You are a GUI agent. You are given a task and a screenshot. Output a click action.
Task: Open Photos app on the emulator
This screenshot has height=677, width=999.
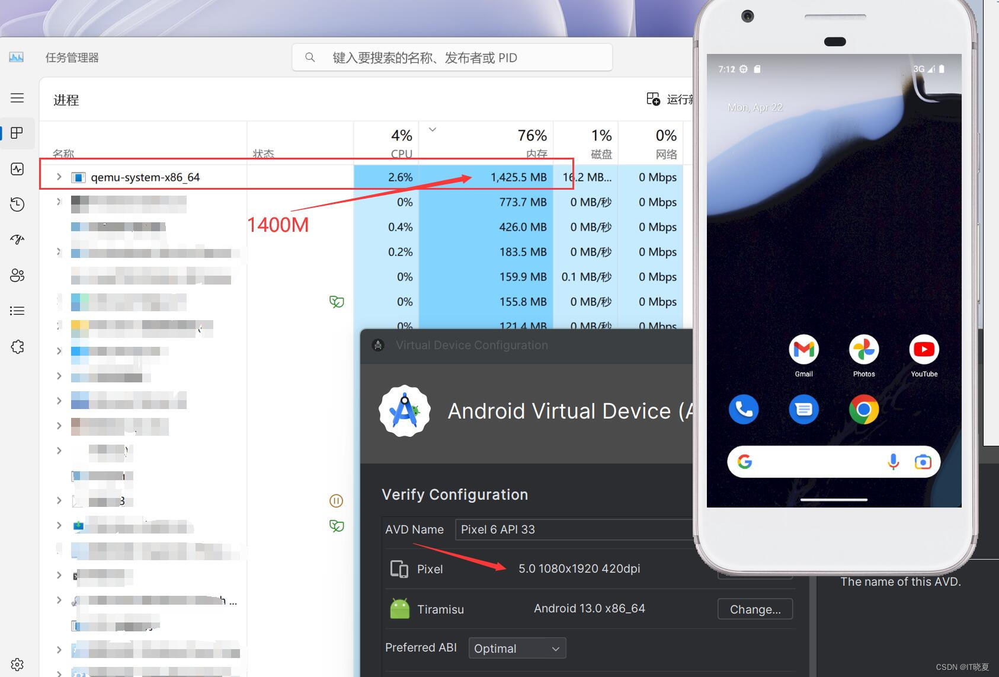[x=864, y=349]
